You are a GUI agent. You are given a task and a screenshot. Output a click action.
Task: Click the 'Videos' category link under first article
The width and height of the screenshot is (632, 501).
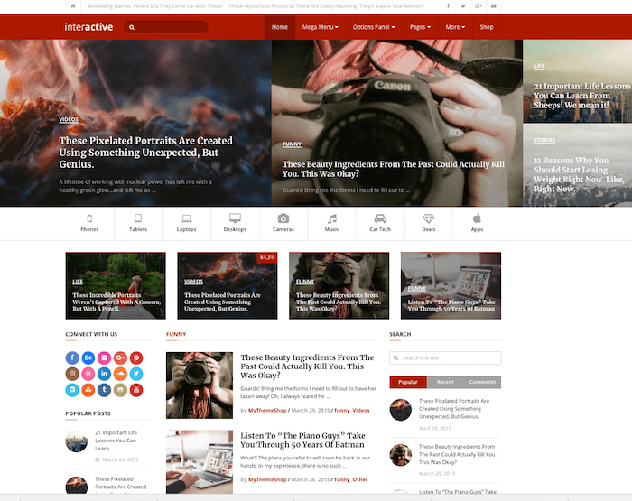coord(361,411)
